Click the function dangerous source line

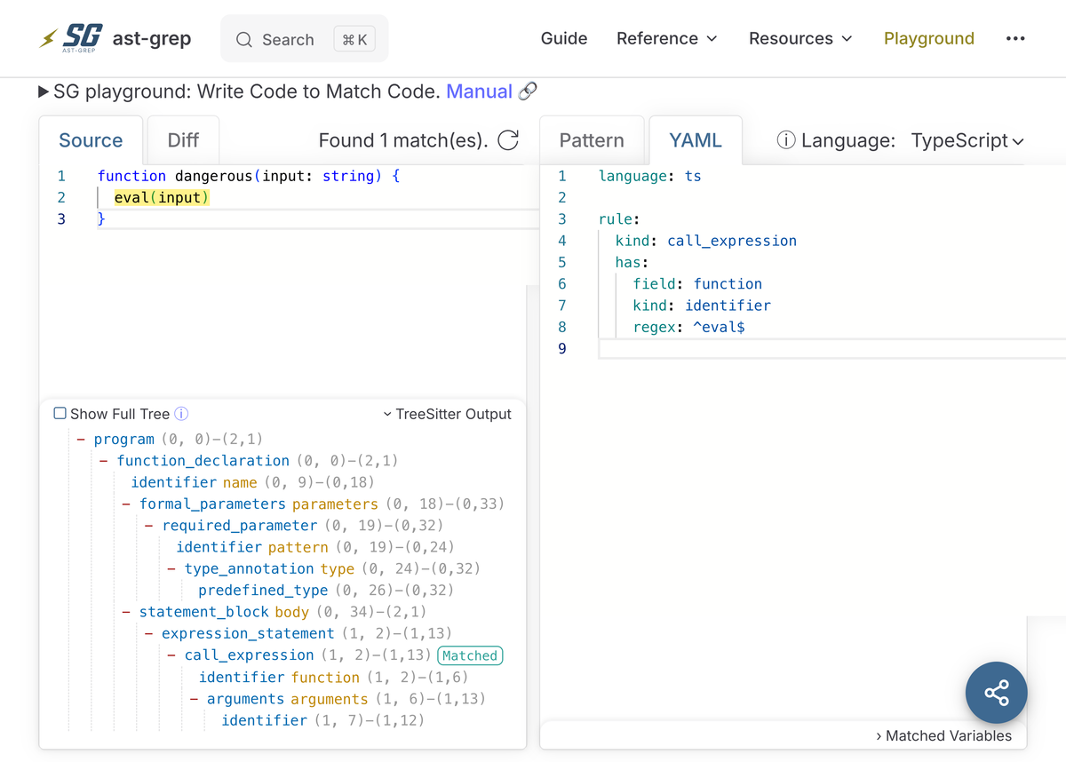(249, 176)
